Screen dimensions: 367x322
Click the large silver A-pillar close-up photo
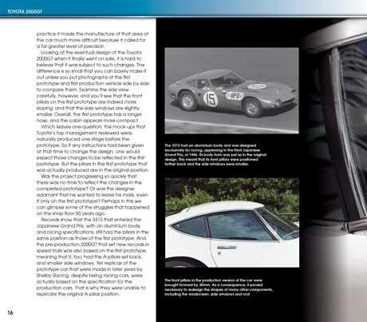click(x=334, y=170)
